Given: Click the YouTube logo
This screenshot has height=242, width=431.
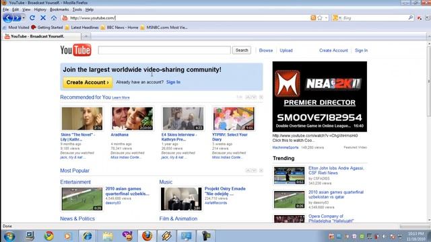Looking at the screenshot, I should click(x=75, y=50).
